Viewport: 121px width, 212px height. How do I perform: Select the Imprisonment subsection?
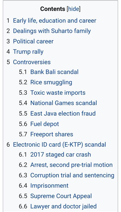pos(49,186)
